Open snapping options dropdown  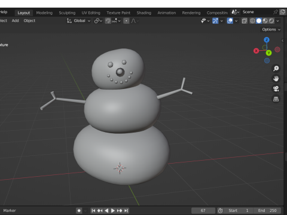click(x=116, y=21)
